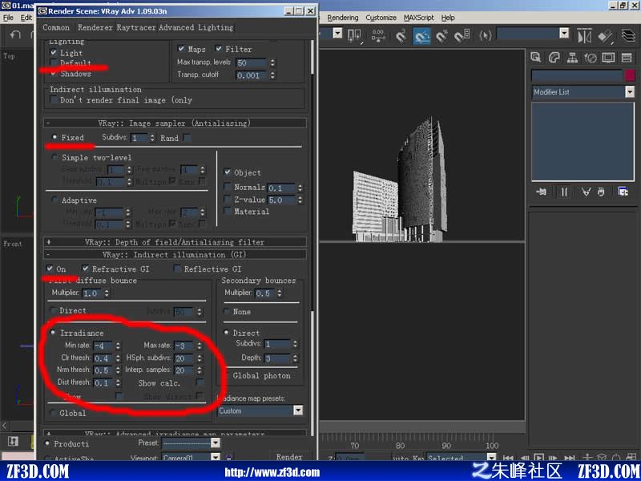Select the Adaptive image sampler radio button
The height and width of the screenshot is (481, 641).
[x=54, y=200]
